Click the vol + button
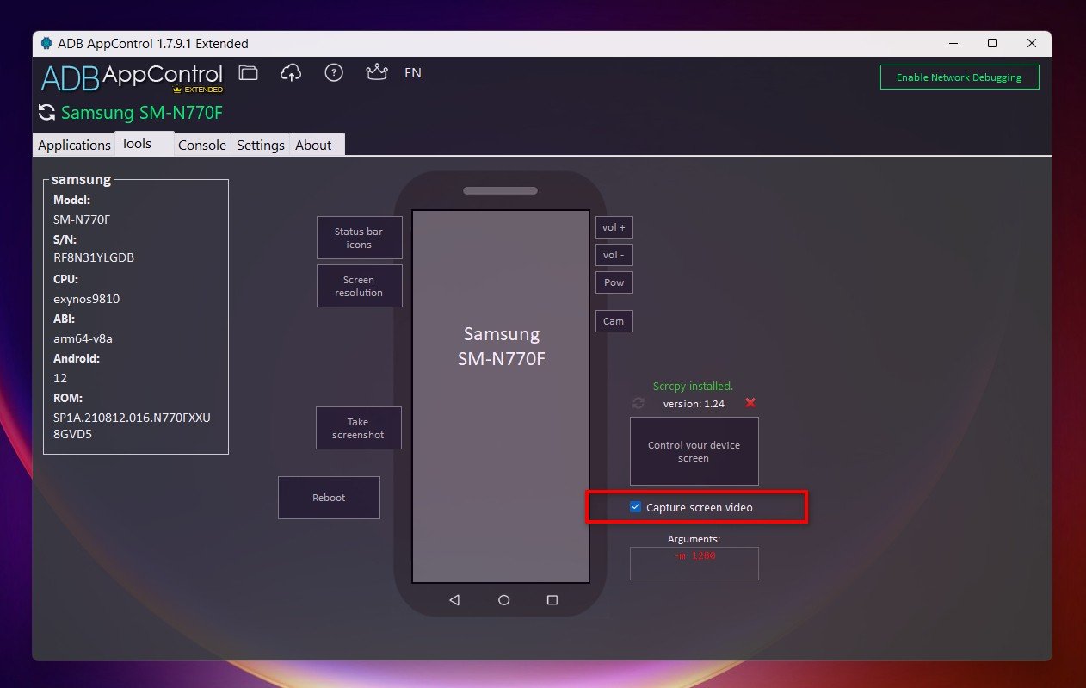The image size is (1086, 688). (x=614, y=227)
